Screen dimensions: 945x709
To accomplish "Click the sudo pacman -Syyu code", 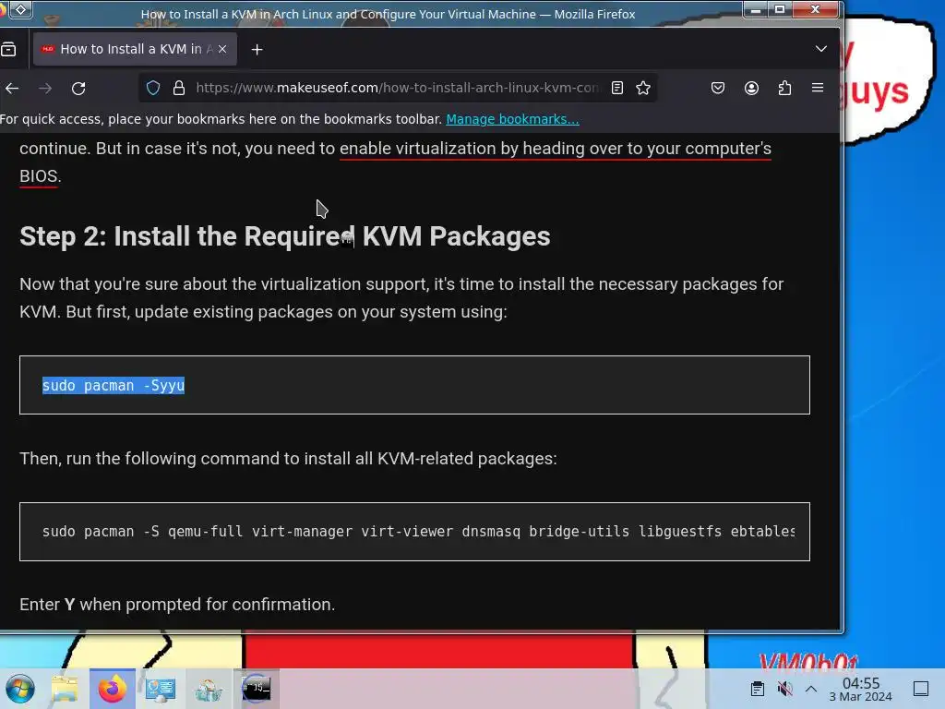I will [114, 385].
